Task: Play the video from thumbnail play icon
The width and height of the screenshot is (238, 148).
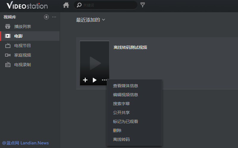Action: [95, 80]
